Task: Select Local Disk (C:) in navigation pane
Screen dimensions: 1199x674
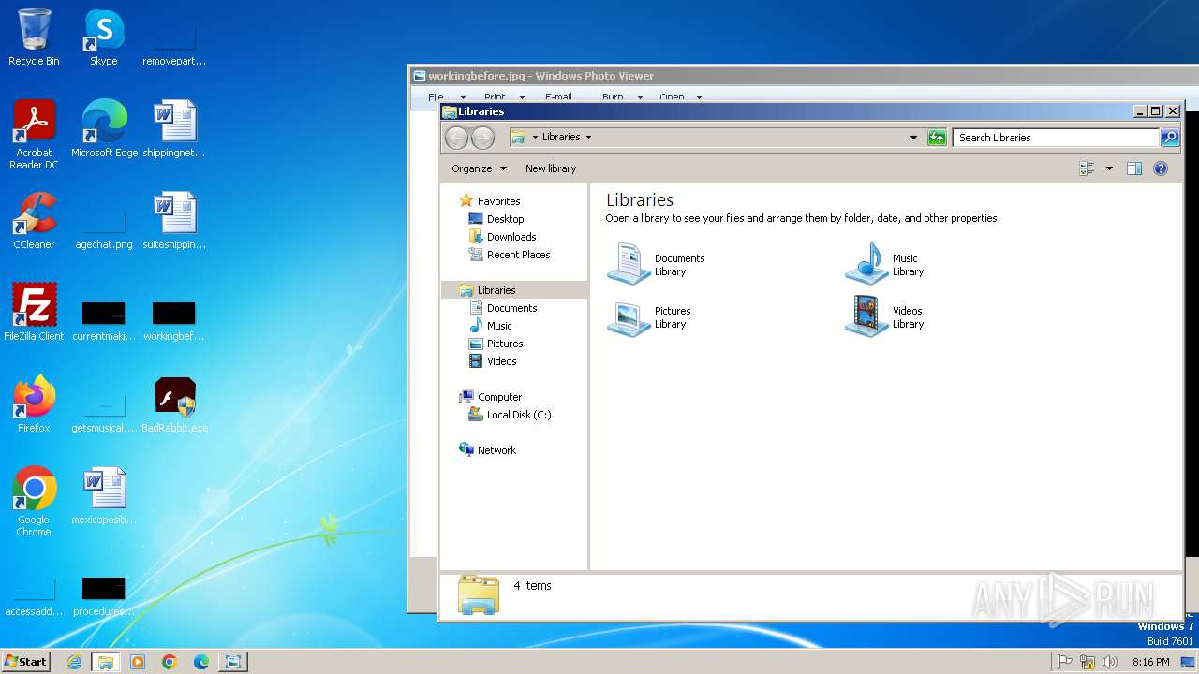Action: pyautogui.click(x=519, y=415)
